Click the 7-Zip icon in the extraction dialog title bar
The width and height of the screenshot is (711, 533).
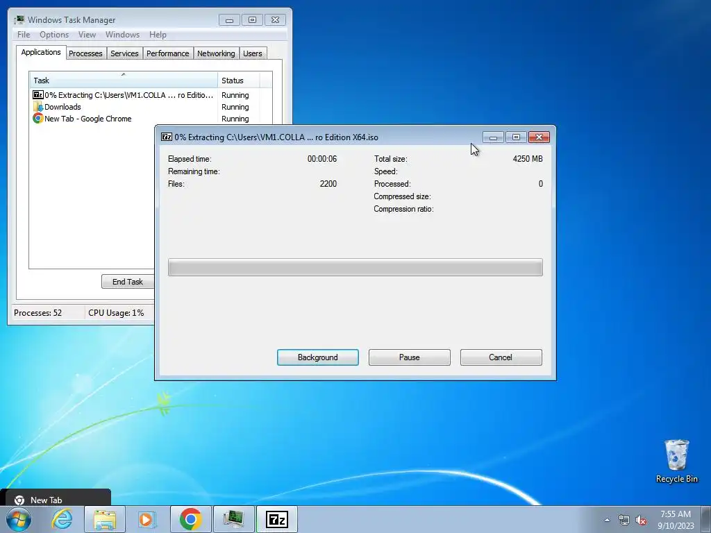pos(167,137)
